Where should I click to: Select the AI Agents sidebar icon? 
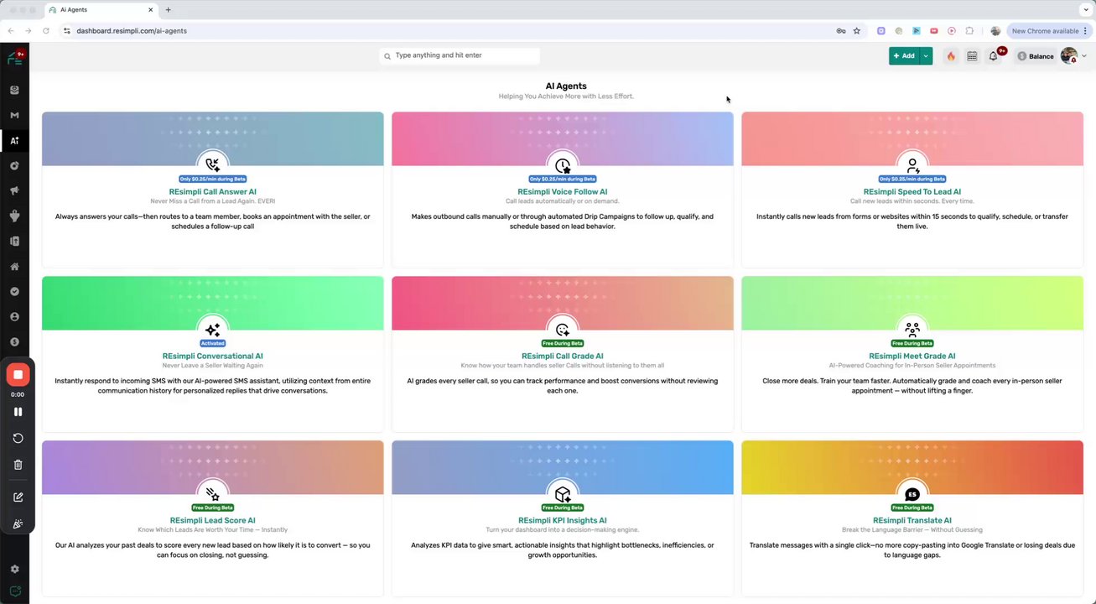[x=14, y=140]
